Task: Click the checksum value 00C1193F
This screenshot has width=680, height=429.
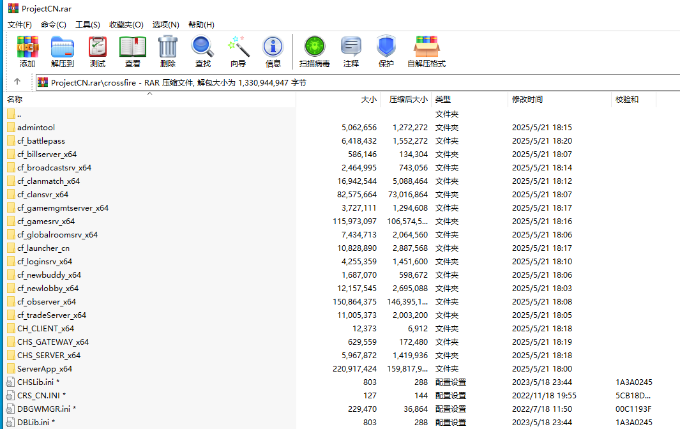Action: tap(633, 409)
